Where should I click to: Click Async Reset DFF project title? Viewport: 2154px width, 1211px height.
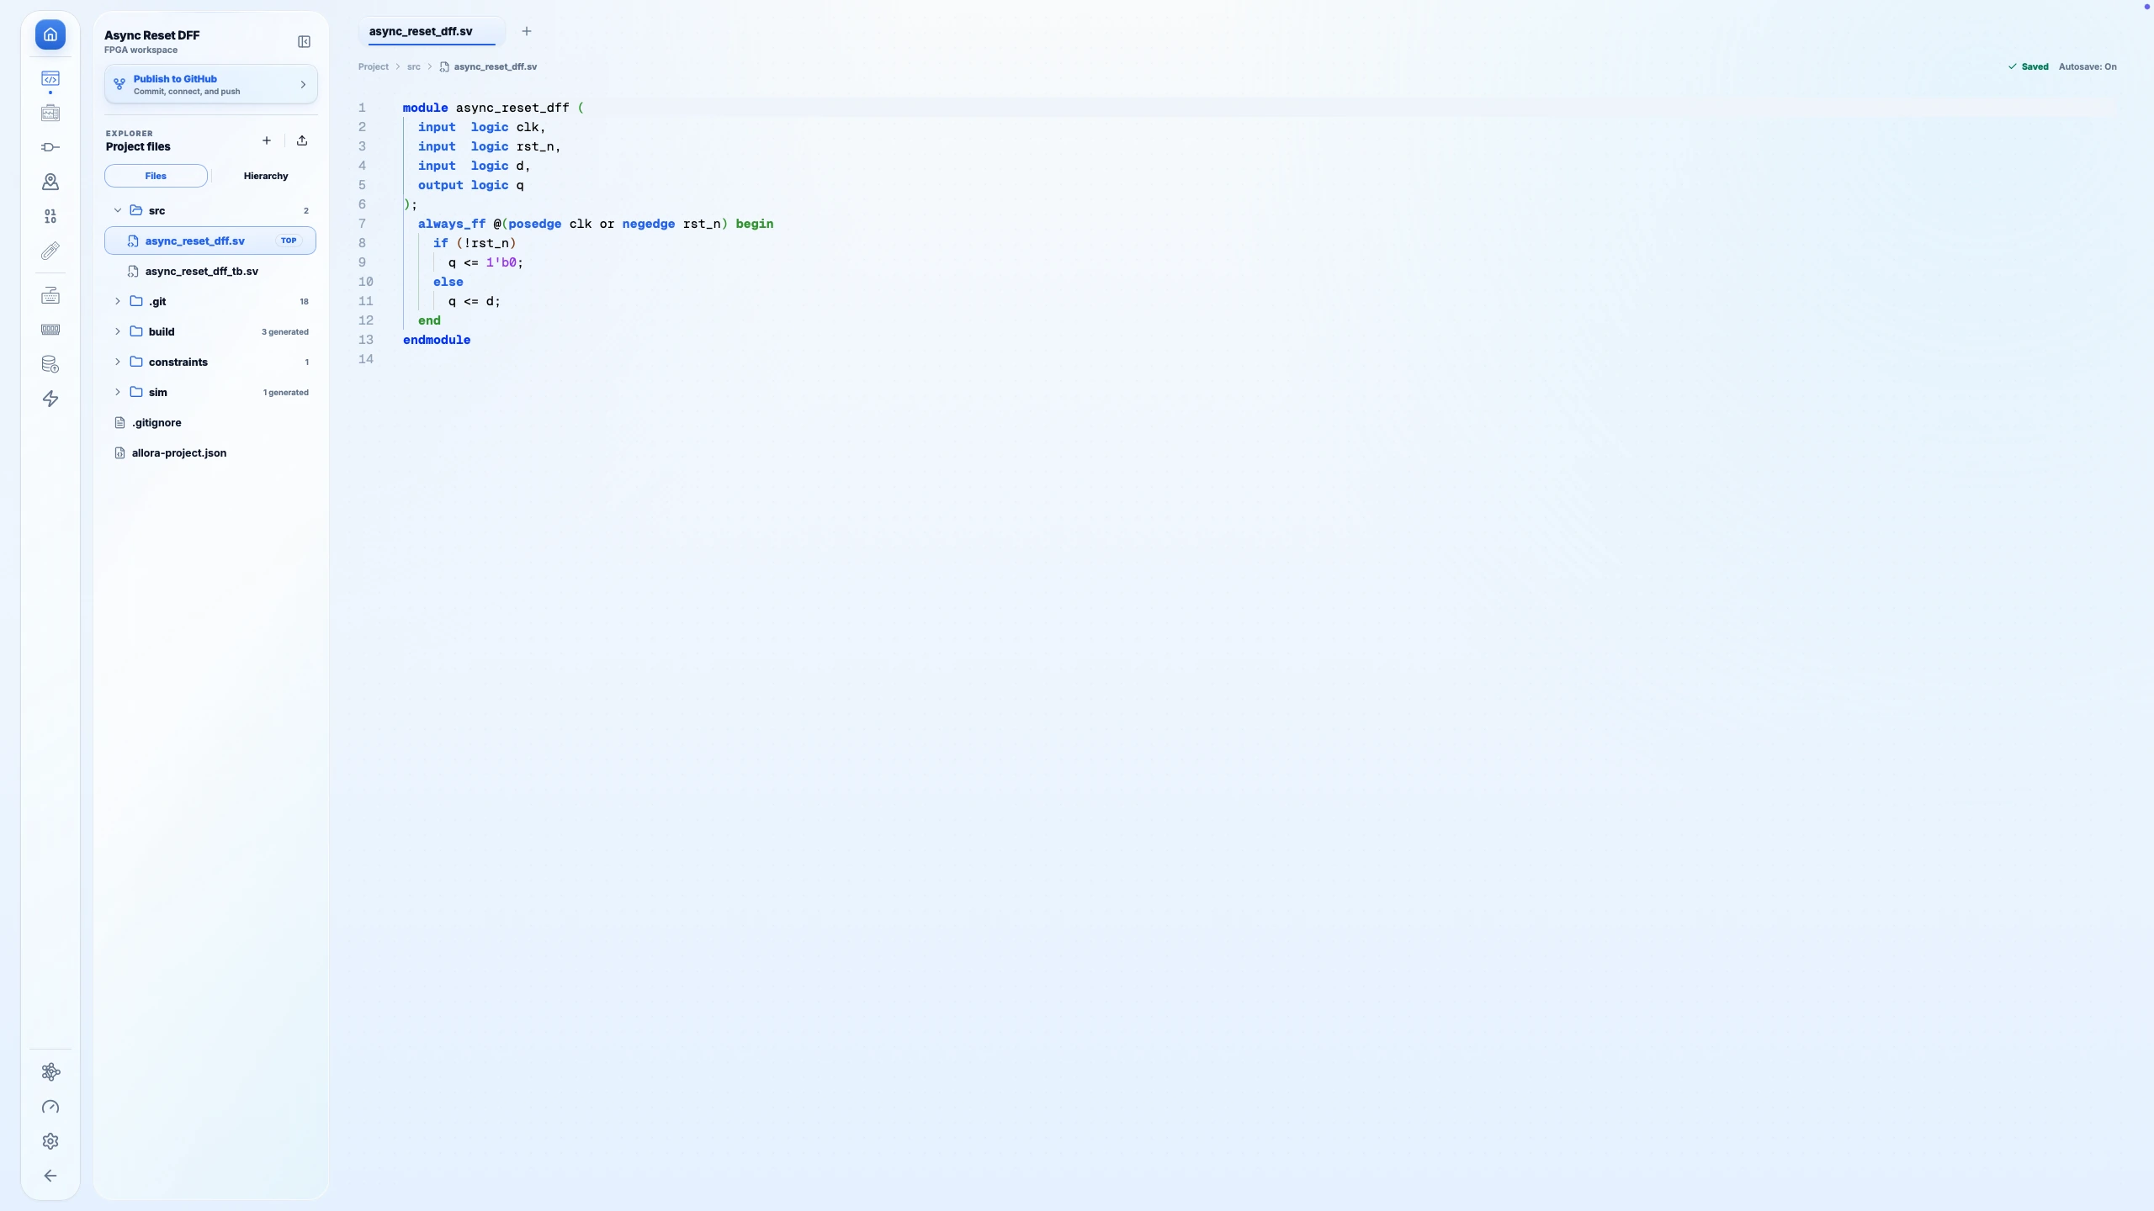pos(152,35)
